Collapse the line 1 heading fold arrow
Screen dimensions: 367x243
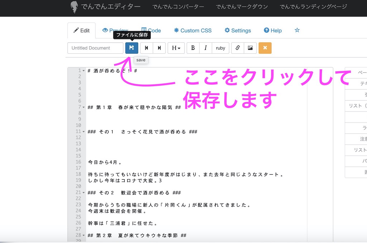click(x=84, y=71)
